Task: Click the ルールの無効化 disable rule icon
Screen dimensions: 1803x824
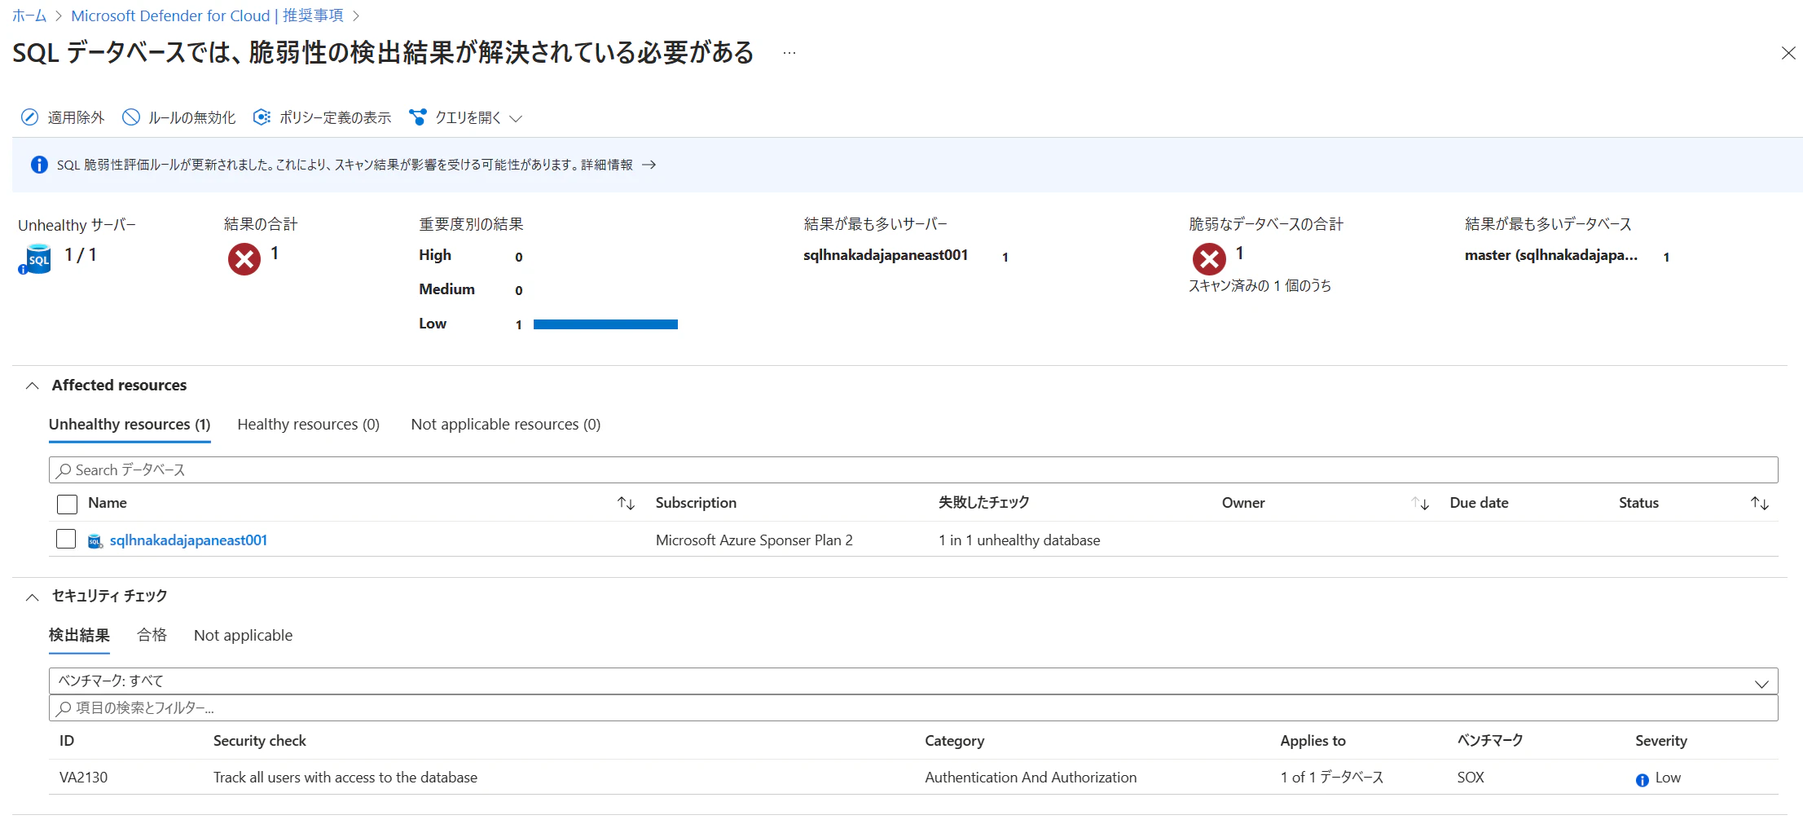Action: [131, 117]
